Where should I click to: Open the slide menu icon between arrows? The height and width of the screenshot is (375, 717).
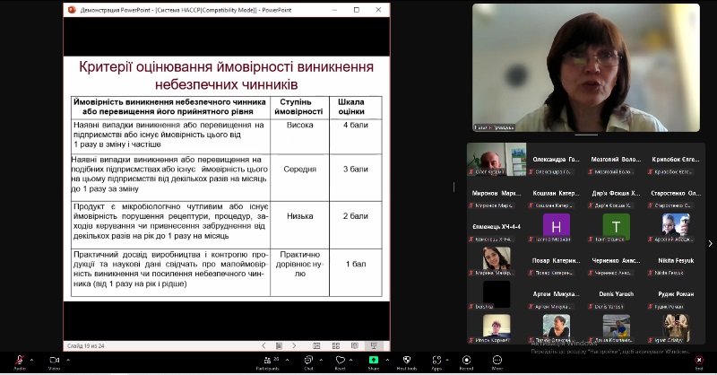click(279, 345)
